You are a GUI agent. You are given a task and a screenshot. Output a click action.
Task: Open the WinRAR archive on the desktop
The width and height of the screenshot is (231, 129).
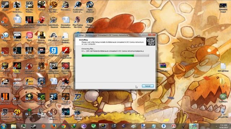pos(162,67)
